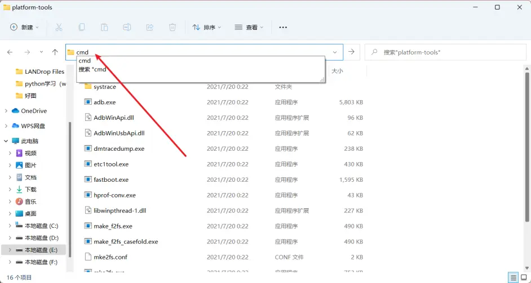Click adb.exe application icon
This screenshot has width=531, height=283.
tap(88, 102)
